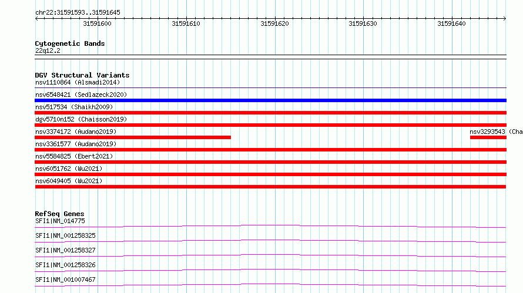Click the chr22:31591593..31591645 region label
523x293 pixels.
[x=78, y=12]
